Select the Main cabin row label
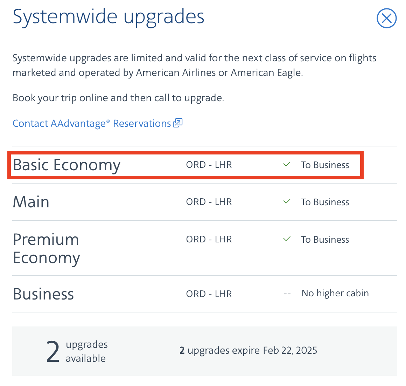 [x=31, y=202]
